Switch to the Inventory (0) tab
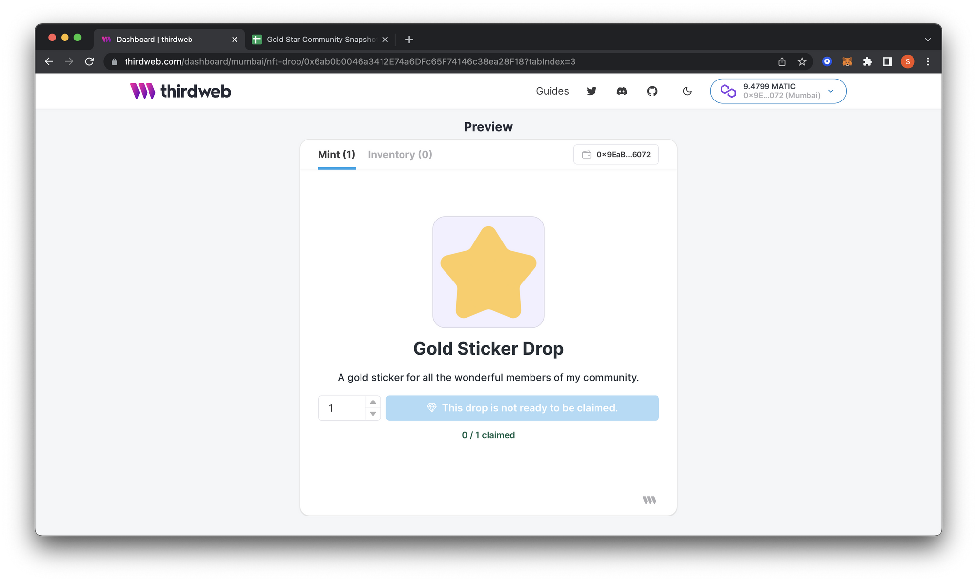977x582 pixels. (x=400, y=155)
